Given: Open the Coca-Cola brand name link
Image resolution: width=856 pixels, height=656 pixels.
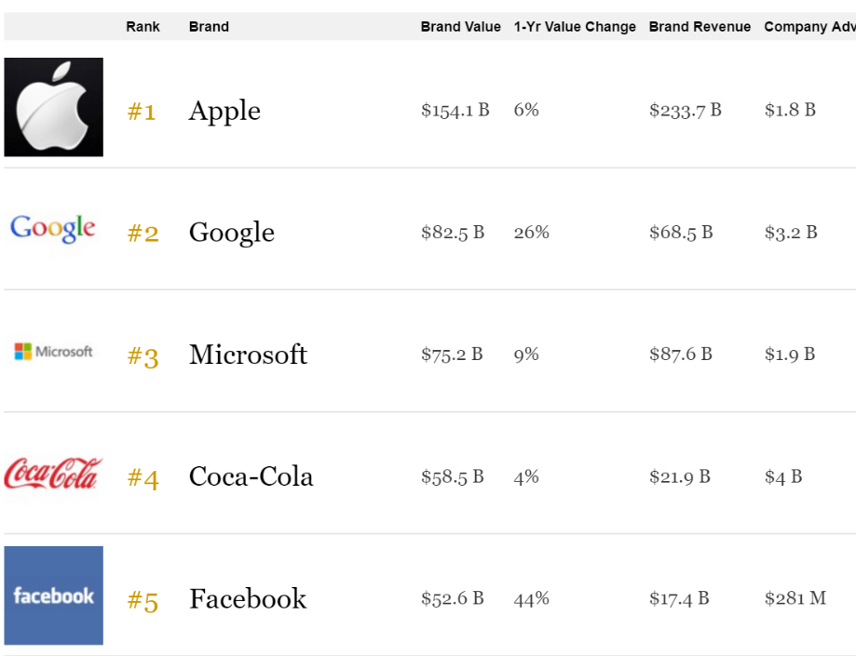Looking at the screenshot, I should pyautogui.click(x=251, y=476).
